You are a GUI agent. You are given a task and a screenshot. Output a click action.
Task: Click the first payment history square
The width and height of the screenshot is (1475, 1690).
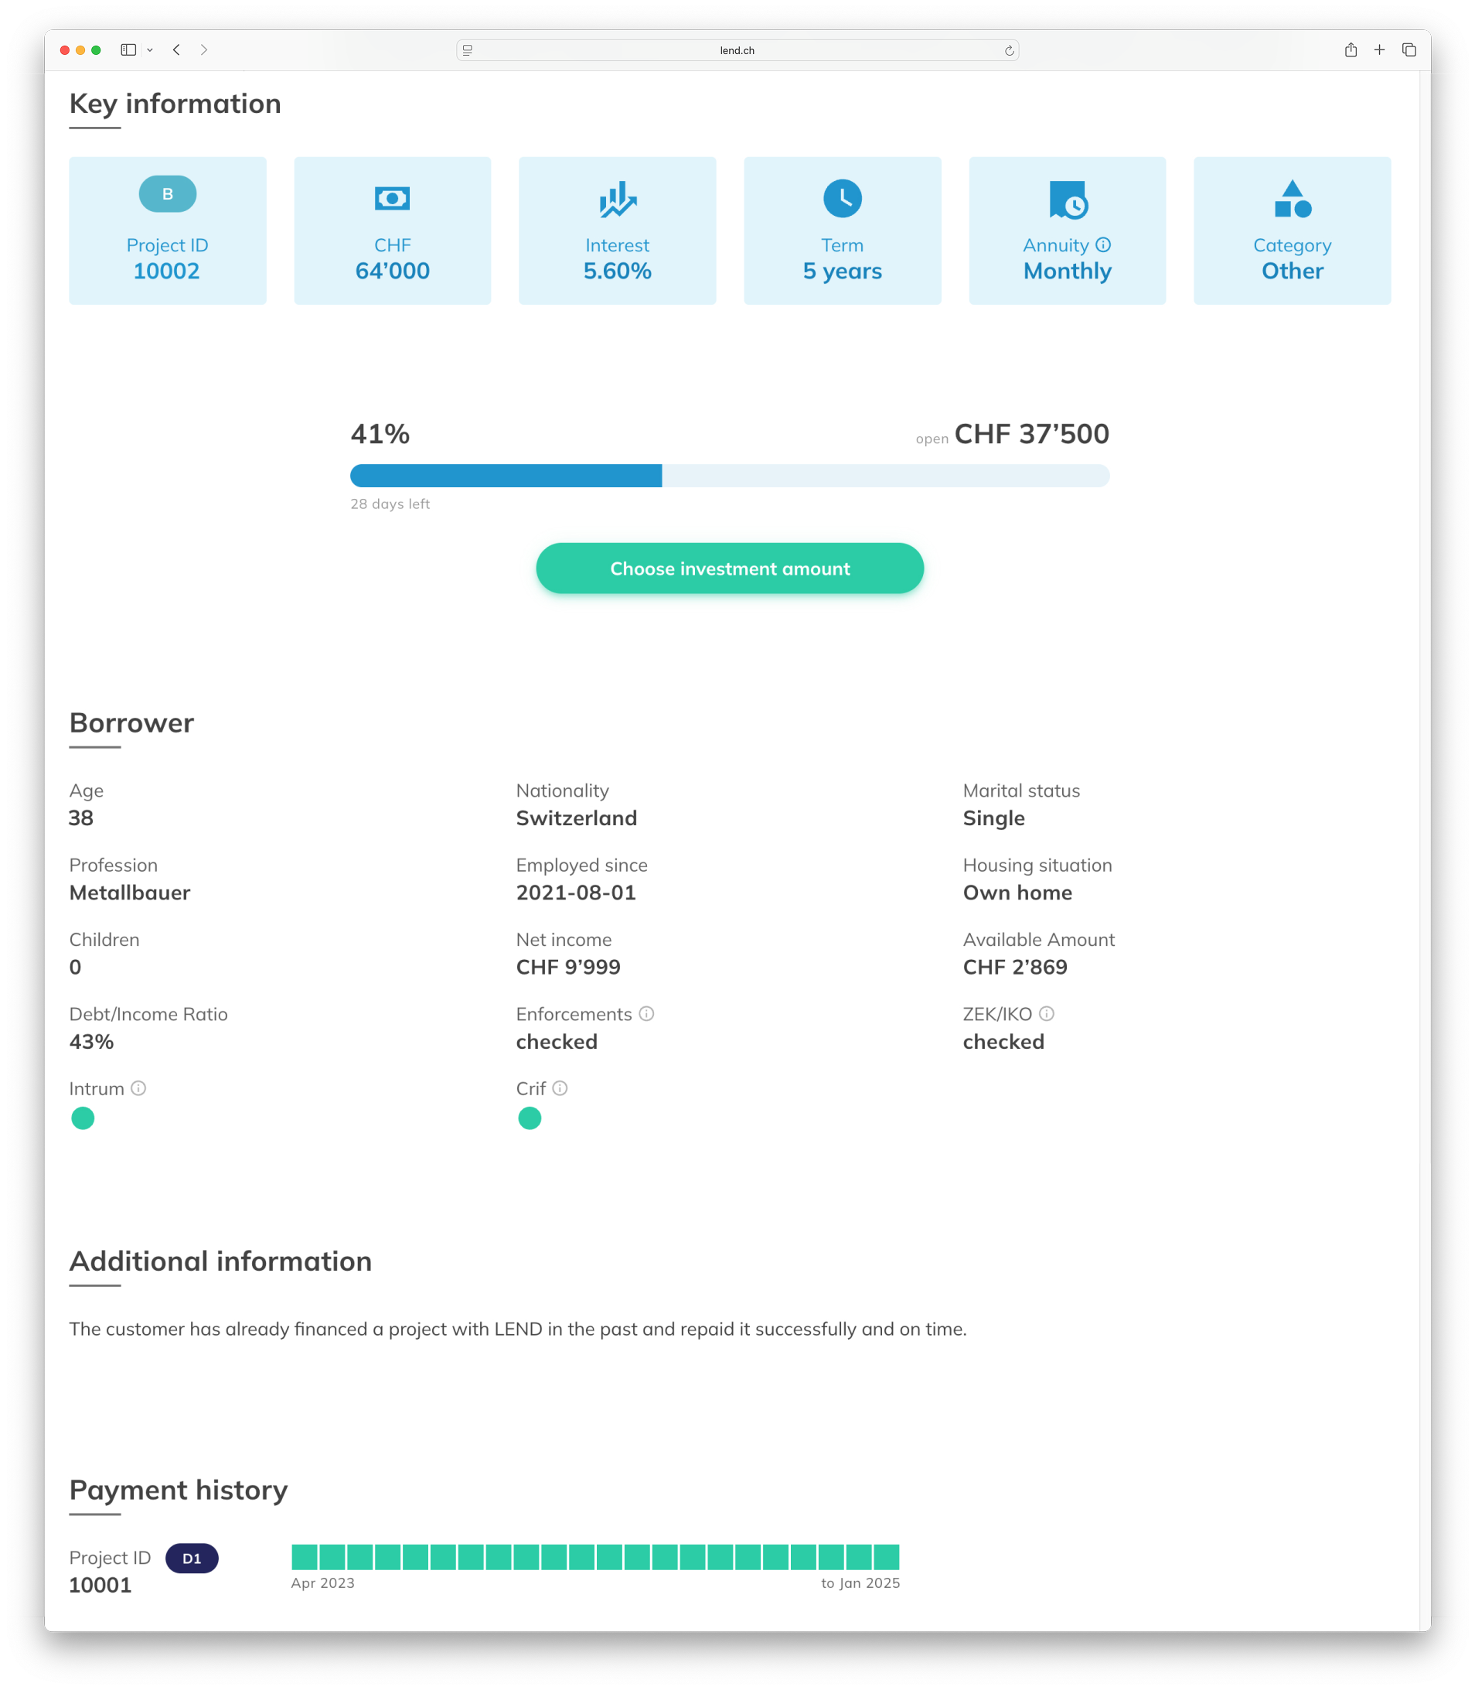pos(305,1558)
